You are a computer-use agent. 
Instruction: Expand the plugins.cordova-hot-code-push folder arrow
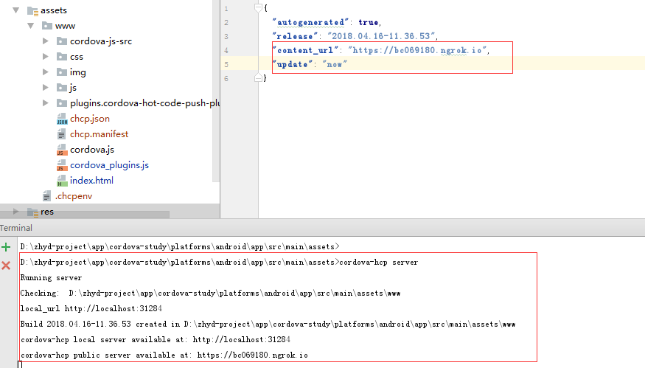click(x=45, y=103)
